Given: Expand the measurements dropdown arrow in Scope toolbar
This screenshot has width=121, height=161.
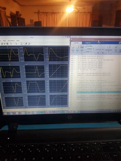Looking at the screenshot, I should pyautogui.click(x=31, y=44).
